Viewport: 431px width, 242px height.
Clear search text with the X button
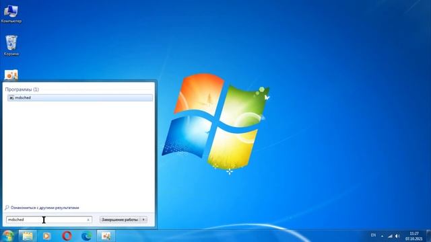coord(88,220)
